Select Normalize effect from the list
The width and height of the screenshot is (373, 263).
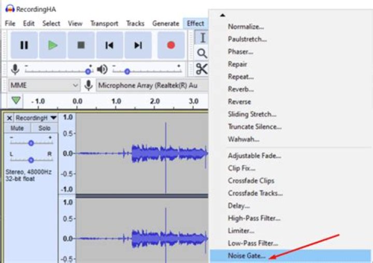[246, 26]
